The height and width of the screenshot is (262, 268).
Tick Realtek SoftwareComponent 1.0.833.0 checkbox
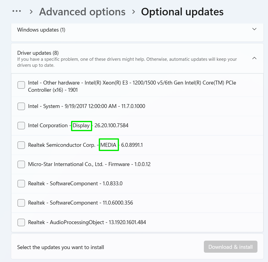click(x=21, y=183)
